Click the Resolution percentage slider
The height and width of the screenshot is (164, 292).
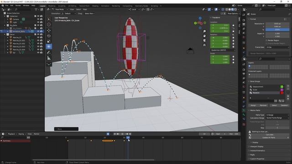pyautogui.click(x=277, y=30)
